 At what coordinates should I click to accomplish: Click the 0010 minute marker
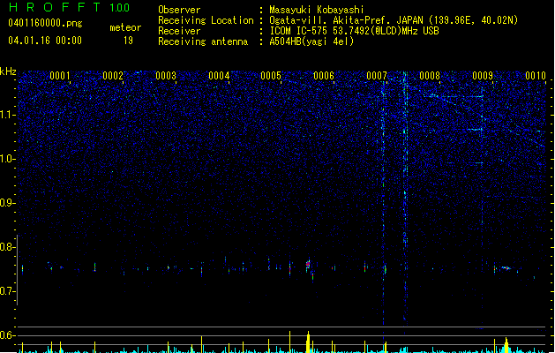tap(536, 76)
